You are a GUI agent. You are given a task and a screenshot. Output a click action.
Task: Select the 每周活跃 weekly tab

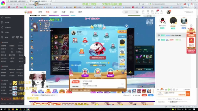coord(76,87)
